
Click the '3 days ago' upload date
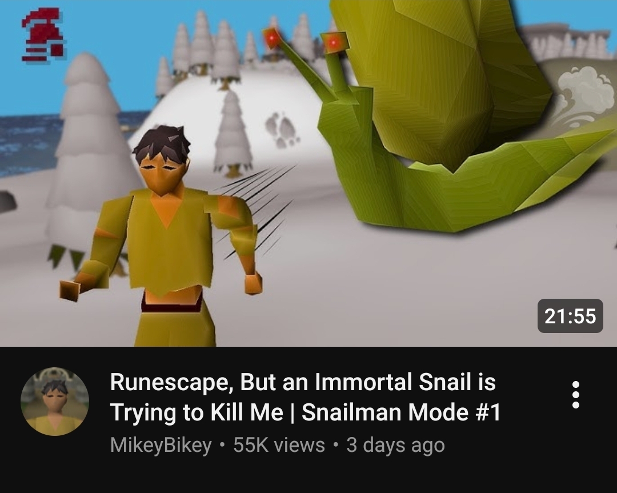click(395, 445)
